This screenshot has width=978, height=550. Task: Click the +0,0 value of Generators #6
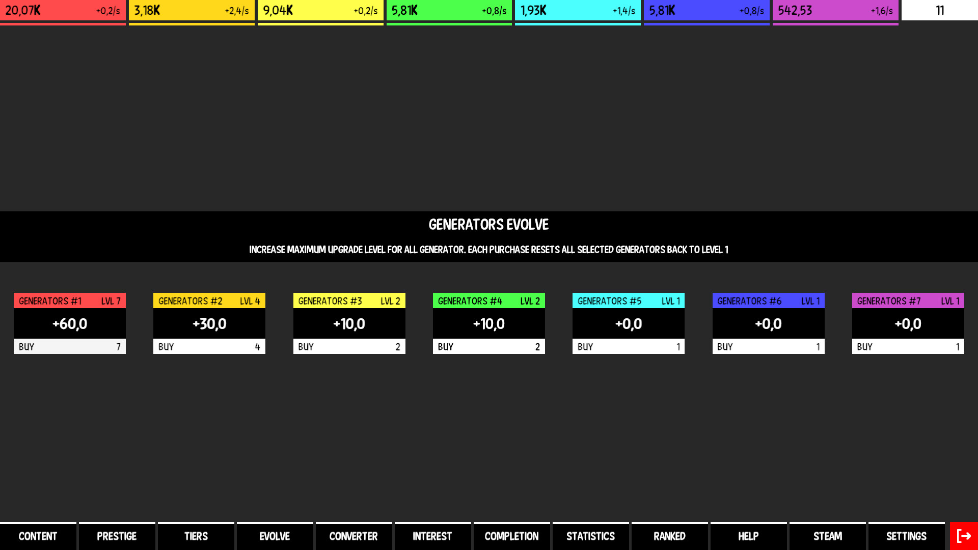[x=769, y=323]
